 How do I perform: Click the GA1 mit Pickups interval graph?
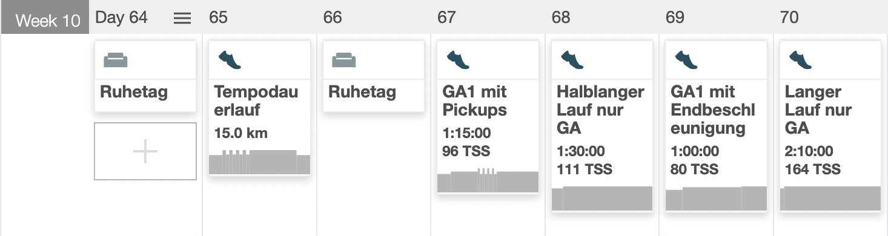pyautogui.click(x=488, y=180)
